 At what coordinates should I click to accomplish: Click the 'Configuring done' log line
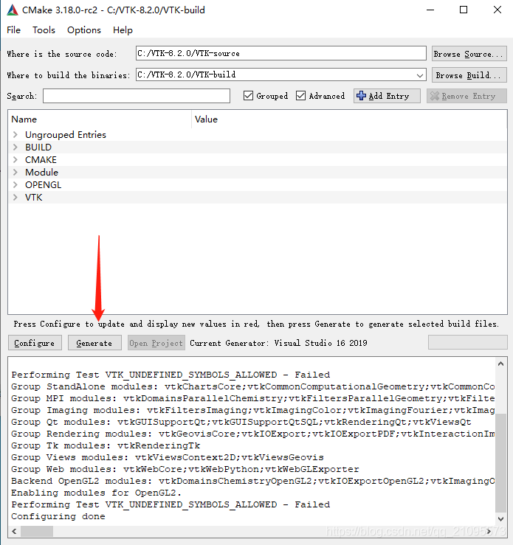point(58,516)
